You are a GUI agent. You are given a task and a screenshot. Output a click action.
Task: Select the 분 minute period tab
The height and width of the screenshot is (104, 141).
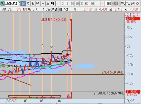[x=43, y=3]
